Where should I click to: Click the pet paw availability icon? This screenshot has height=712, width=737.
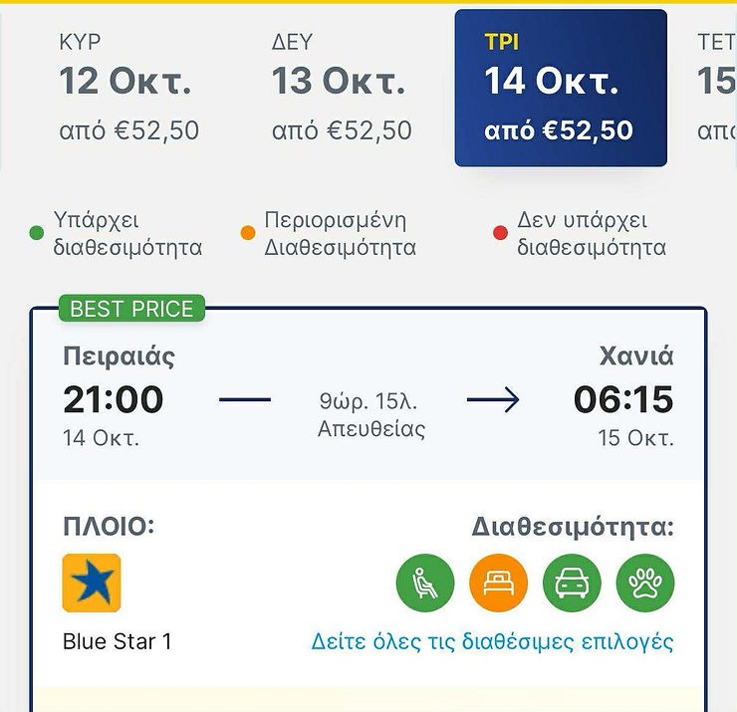click(x=645, y=583)
